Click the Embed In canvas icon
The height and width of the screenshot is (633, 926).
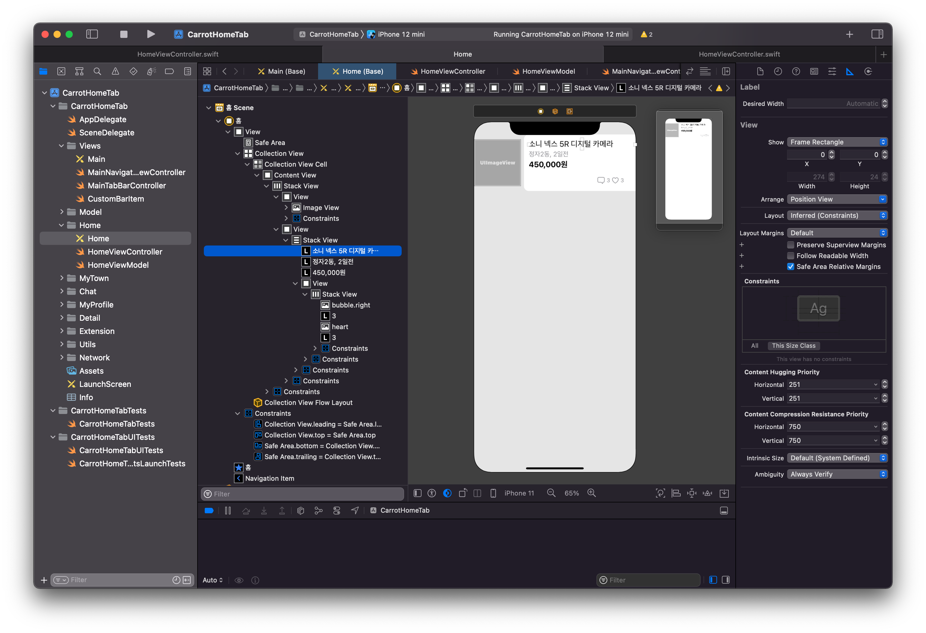coord(724,493)
